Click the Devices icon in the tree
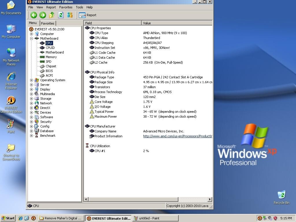296x222 pixels. point(37,112)
